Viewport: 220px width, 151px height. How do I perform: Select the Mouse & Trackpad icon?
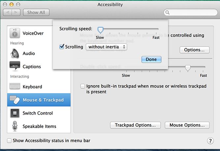[15, 100]
